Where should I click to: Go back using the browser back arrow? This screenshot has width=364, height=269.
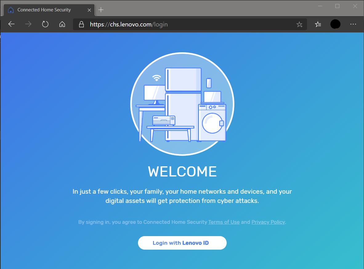11,24
